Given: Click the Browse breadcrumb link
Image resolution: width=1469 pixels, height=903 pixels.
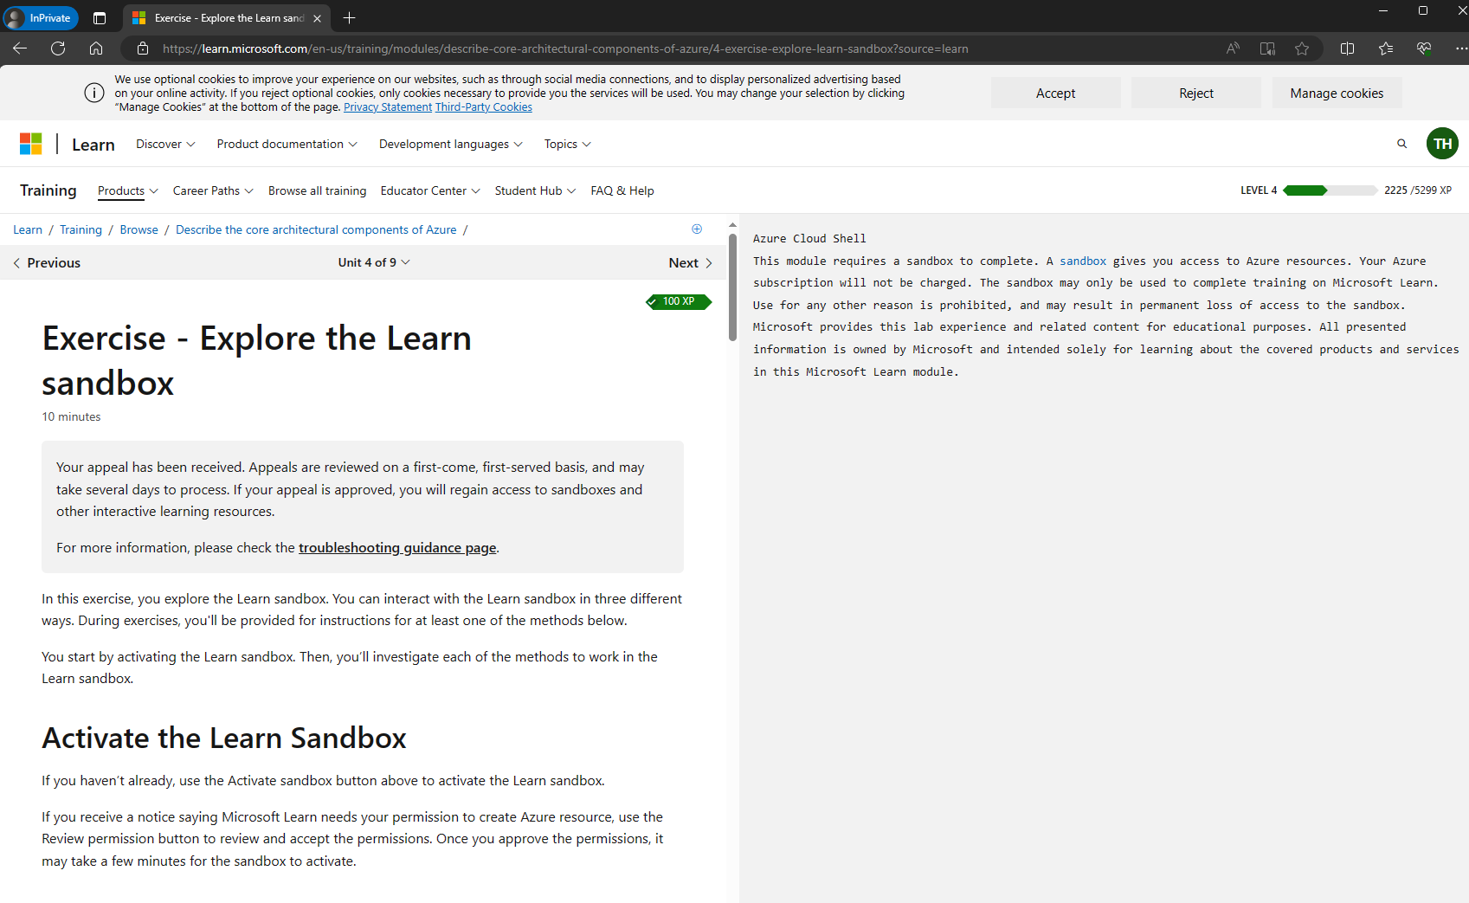Looking at the screenshot, I should pyautogui.click(x=139, y=229).
